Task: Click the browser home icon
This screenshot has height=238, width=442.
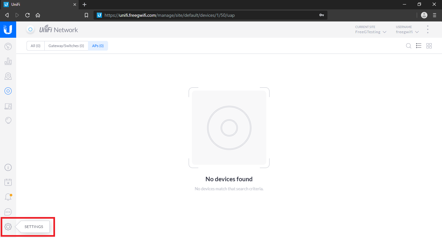Action: click(38, 15)
